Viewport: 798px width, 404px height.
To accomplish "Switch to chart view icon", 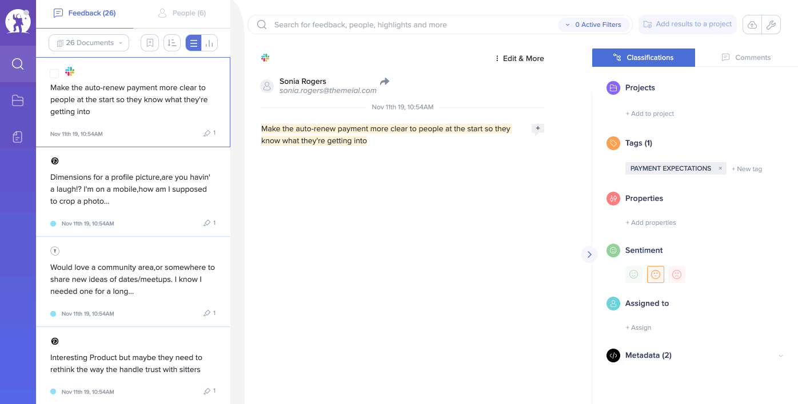I will coord(209,43).
